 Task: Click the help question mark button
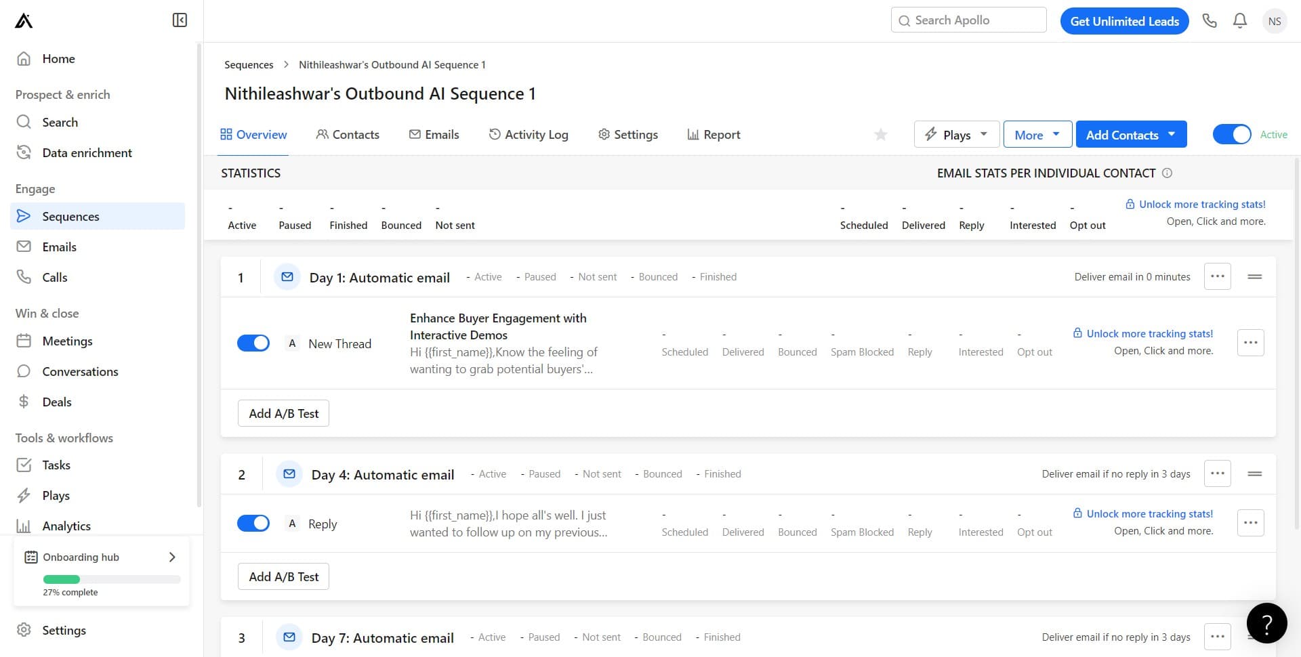(x=1266, y=622)
